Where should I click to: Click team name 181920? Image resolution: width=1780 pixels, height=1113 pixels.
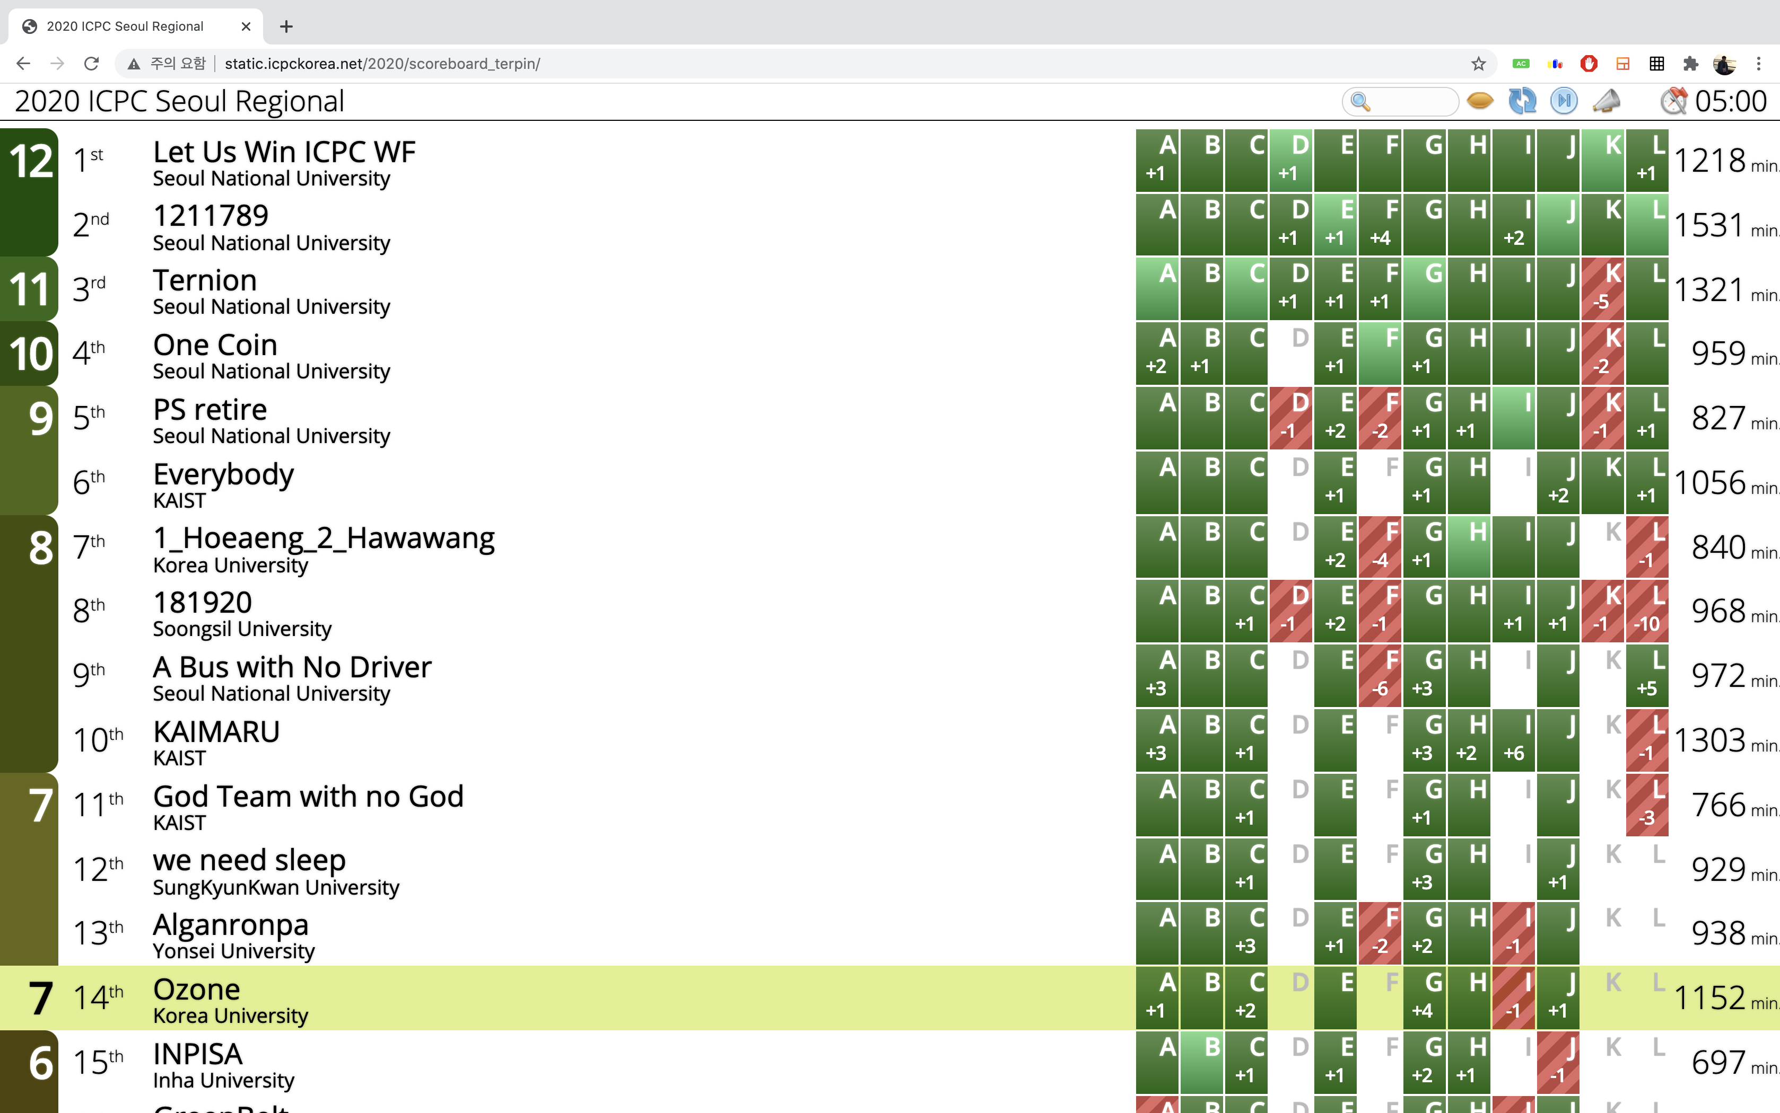click(x=203, y=602)
